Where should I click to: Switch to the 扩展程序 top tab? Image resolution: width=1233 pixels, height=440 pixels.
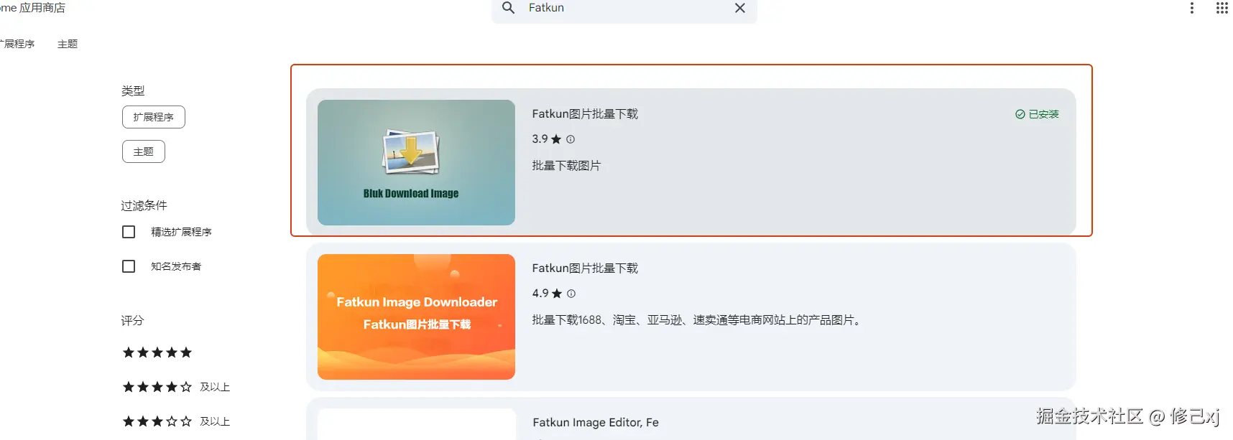coord(17,44)
